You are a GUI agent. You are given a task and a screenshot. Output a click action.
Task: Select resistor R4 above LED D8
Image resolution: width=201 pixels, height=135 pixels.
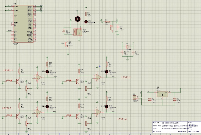(x=107, y=64)
